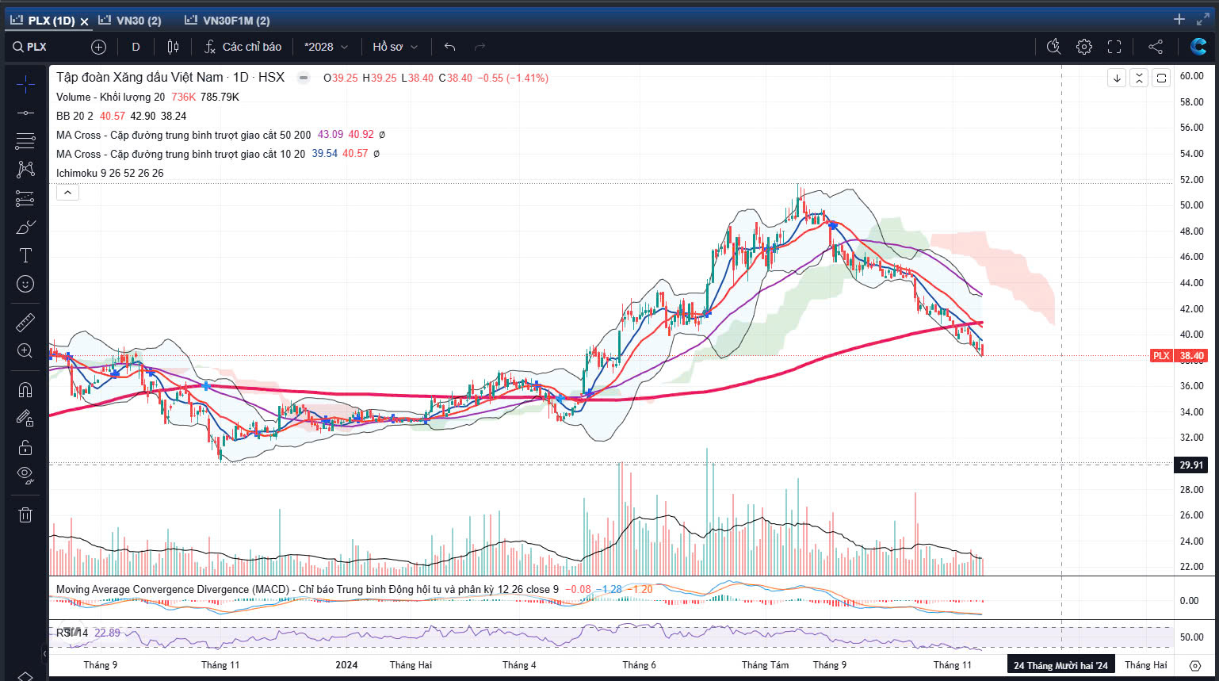
Task: Open the pattern drawing tools
Action: pyautogui.click(x=25, y=169)
